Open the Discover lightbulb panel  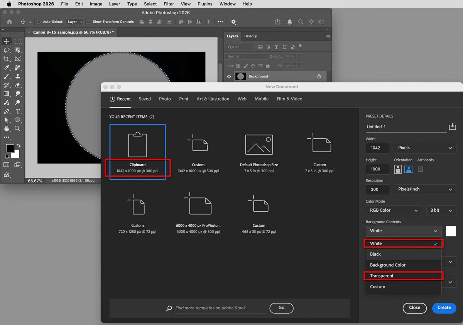(311, 22)
